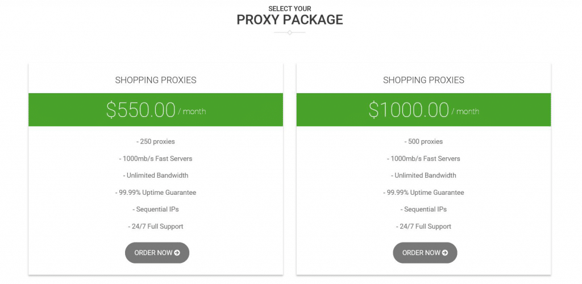Click the '- 250 proxies' feature line

[x=156, y=141]
